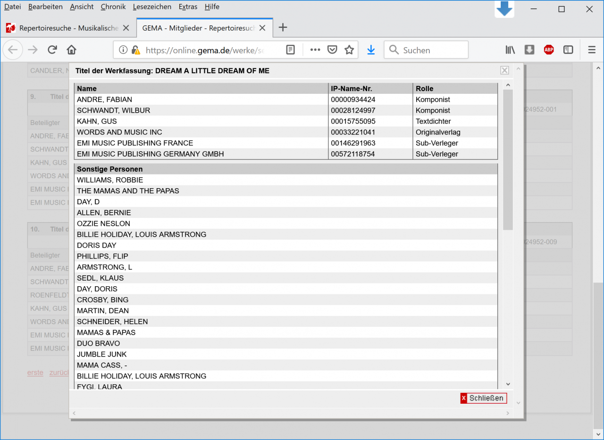Bookmark this page with star icon

coord(349,50)
